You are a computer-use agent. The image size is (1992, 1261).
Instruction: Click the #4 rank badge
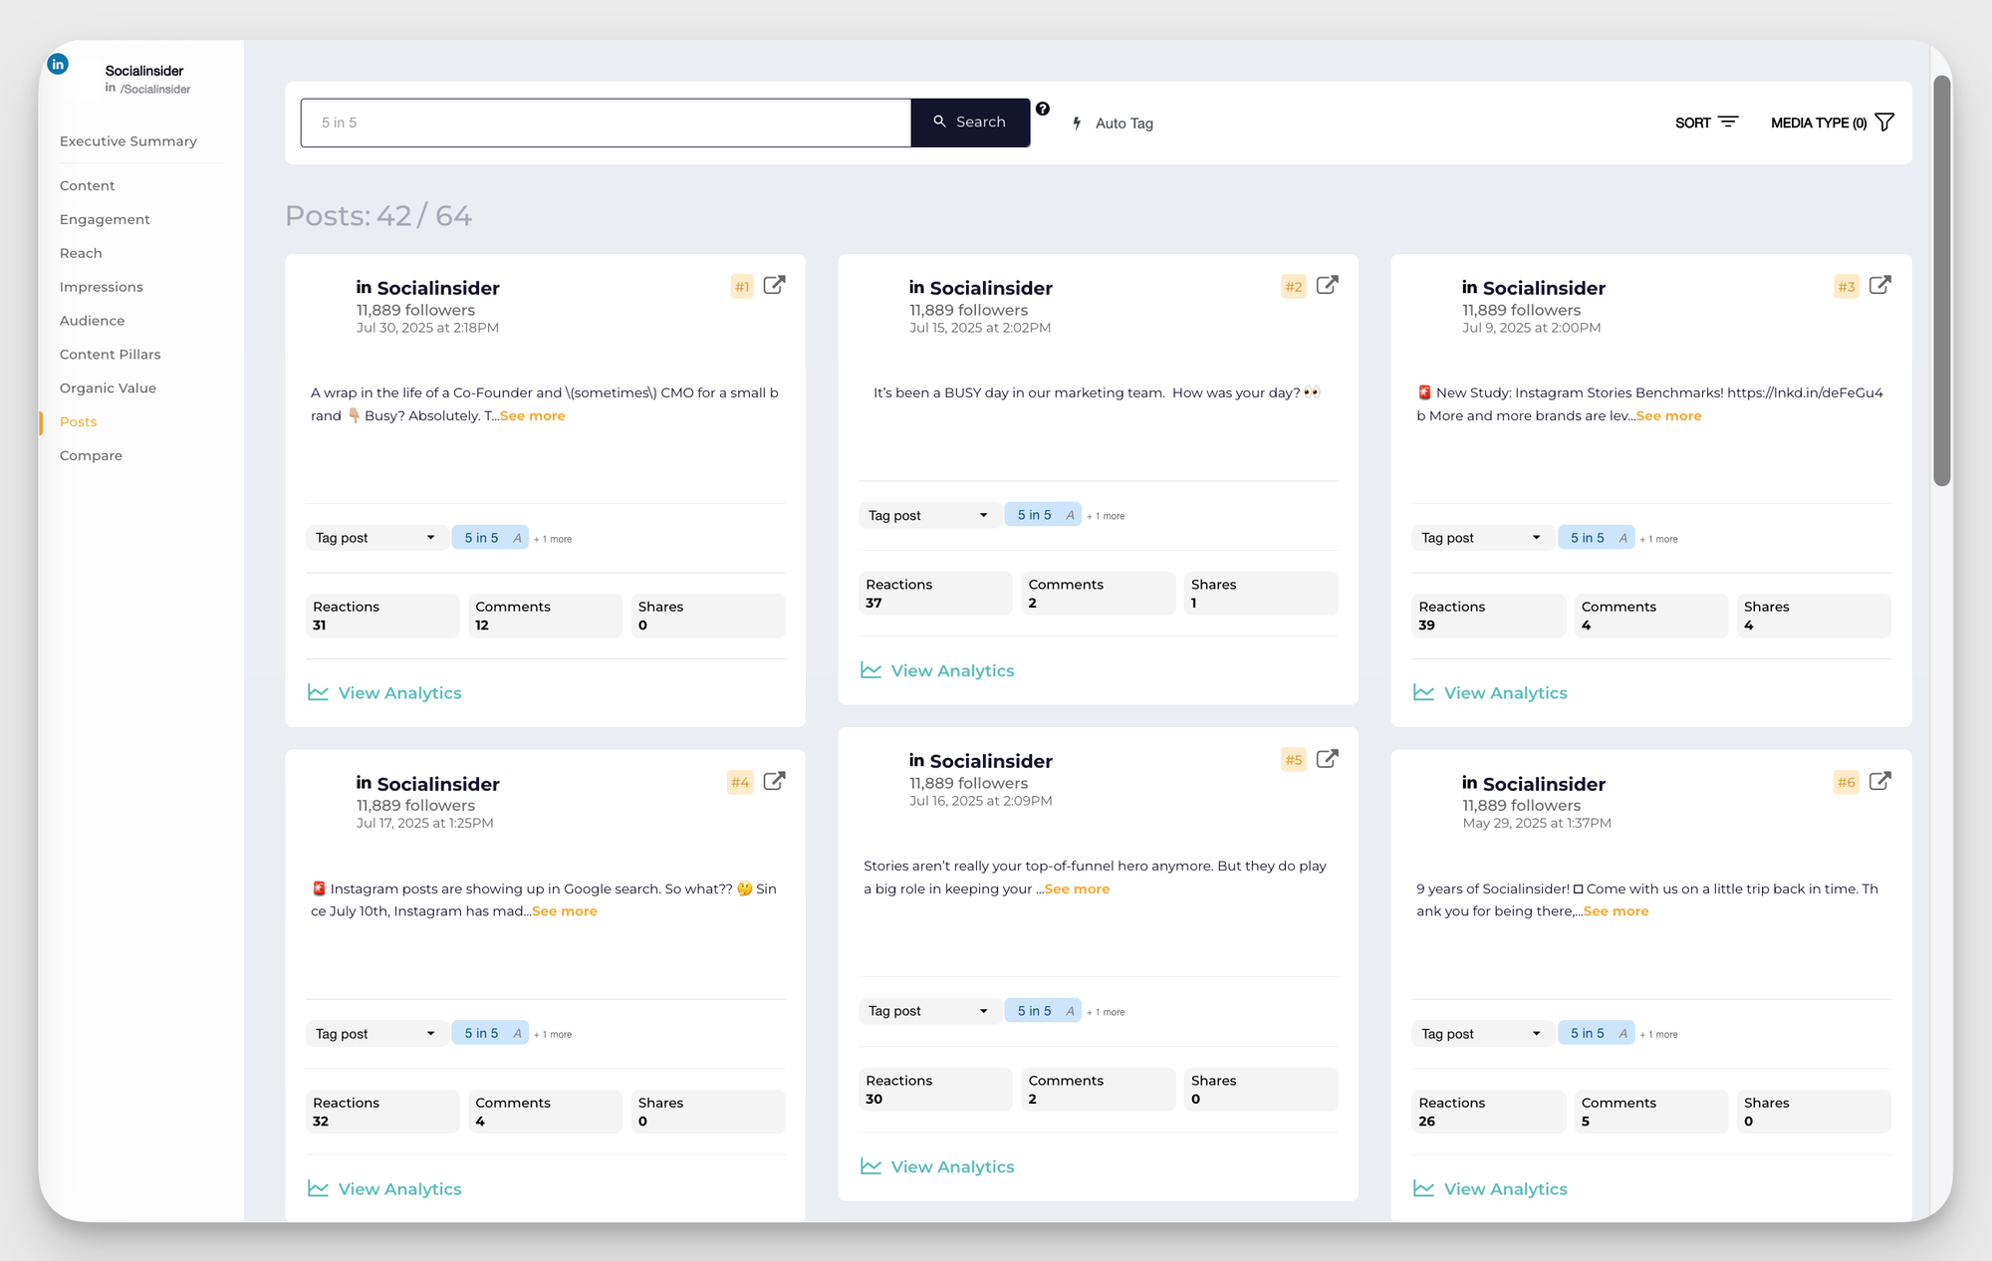(740, 782)
